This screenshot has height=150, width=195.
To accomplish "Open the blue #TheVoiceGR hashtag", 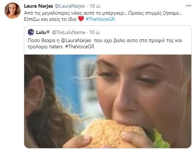I will click(x=100, y=19).
